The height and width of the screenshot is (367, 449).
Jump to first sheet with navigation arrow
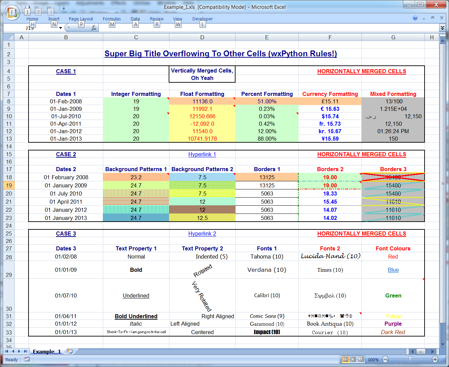[7, 351]
